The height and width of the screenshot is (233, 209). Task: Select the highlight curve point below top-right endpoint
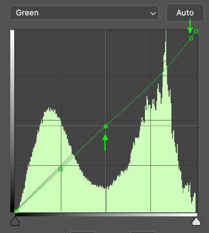coord(191,38)
